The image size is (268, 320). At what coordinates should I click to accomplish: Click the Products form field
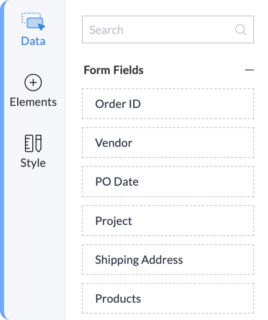click(x=168, y=298)
